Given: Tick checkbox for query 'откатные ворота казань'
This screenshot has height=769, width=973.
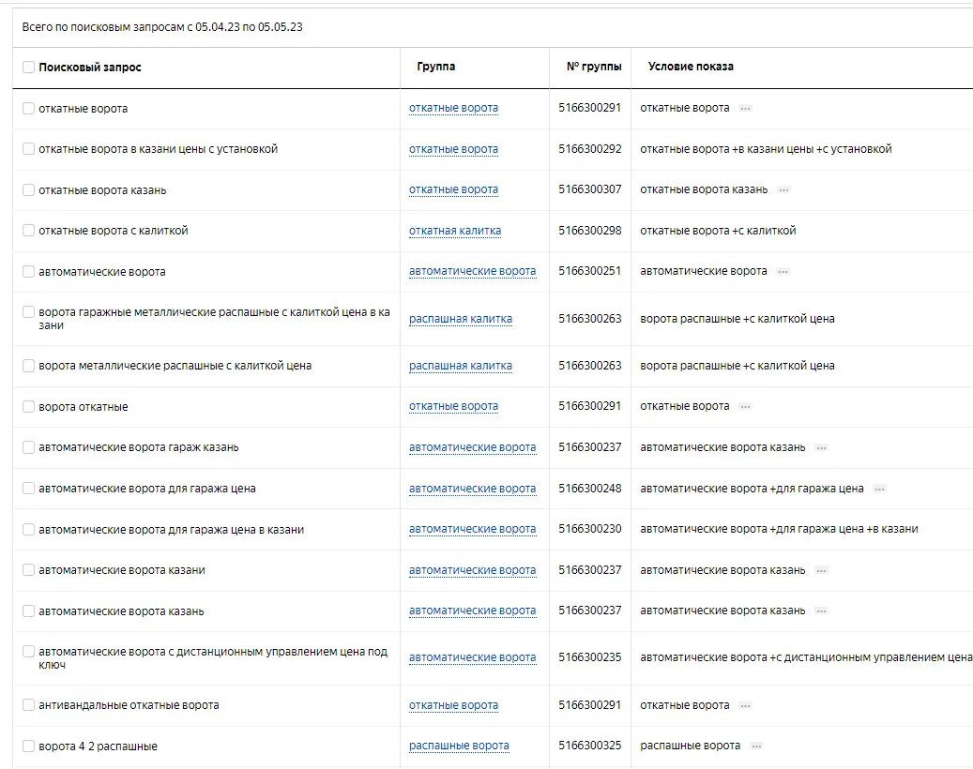Looking at the screenshot, I should pyautogui.click(x=28, y=189).
